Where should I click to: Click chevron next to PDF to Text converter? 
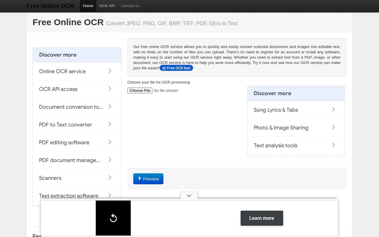110,124
